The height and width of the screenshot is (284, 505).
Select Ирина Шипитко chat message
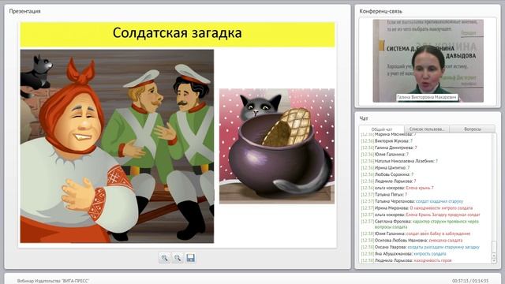pos(386,167)
